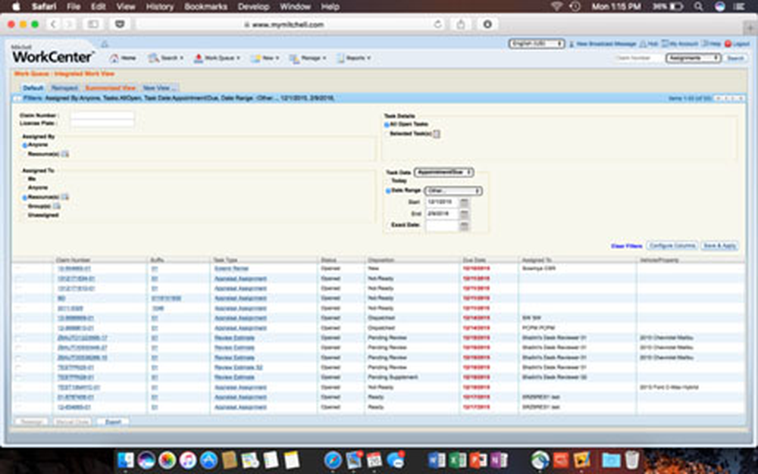The width and height of the screenshot is (758, 474).
Task: Click the Clear Filters link
Action: pos(627,246)
